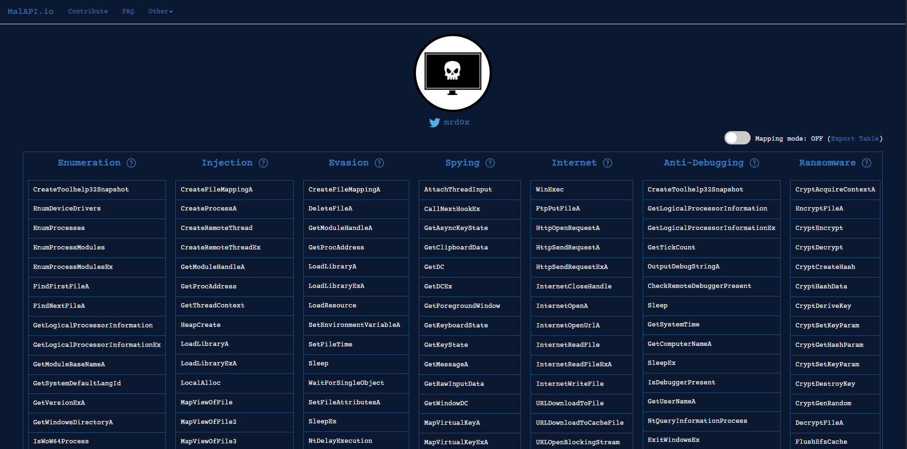Click the question mark beside Ransomware
Viewport: 907px width, 449px height.
pos(867,163)
